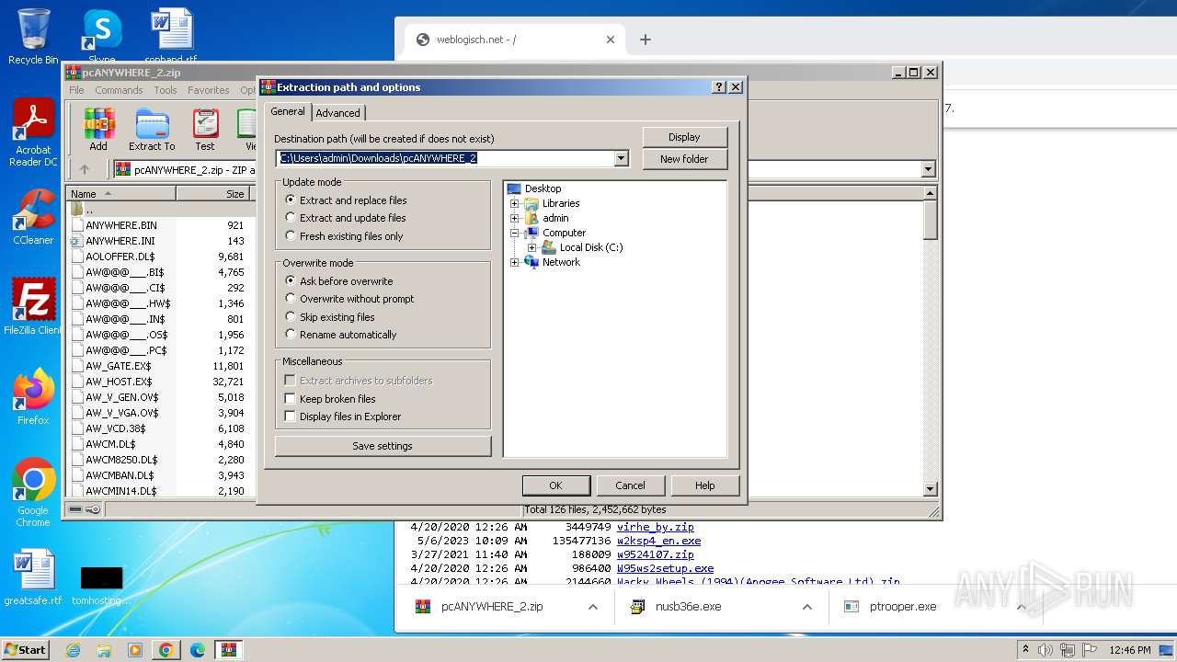Open pcANYWHERE_2.zip download options chevron
Screen dimensions: 1177x662
click(593, 607)
